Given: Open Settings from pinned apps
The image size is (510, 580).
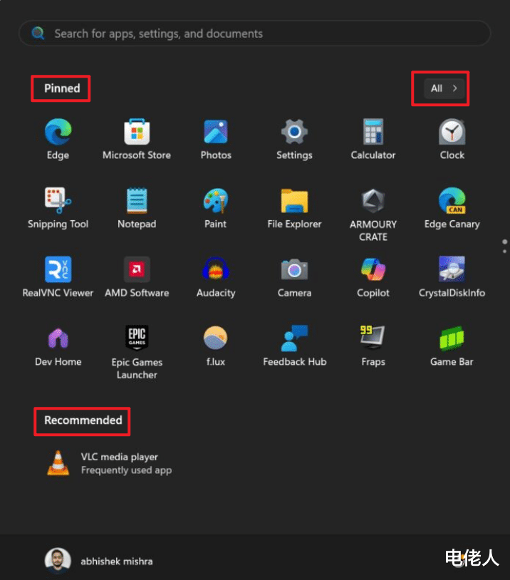Looking at the screenshot, I should (294, 139).
